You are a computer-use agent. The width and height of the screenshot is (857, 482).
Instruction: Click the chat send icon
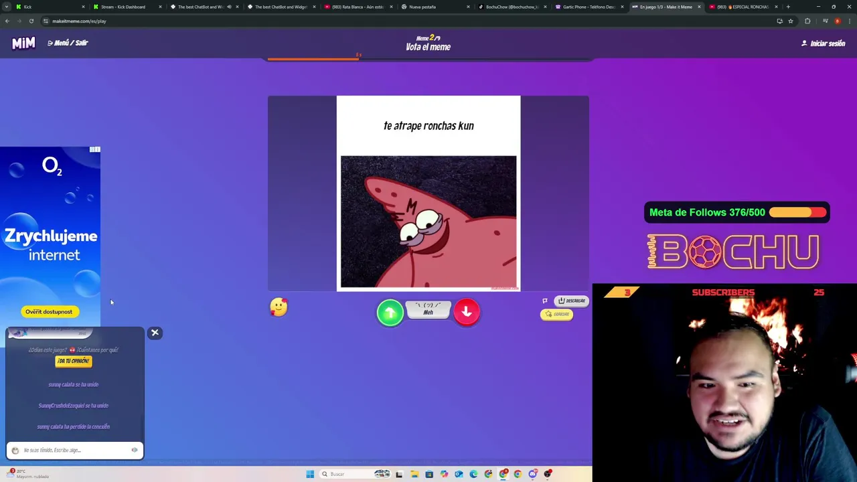pyautogui.click(x=135, y=450)
